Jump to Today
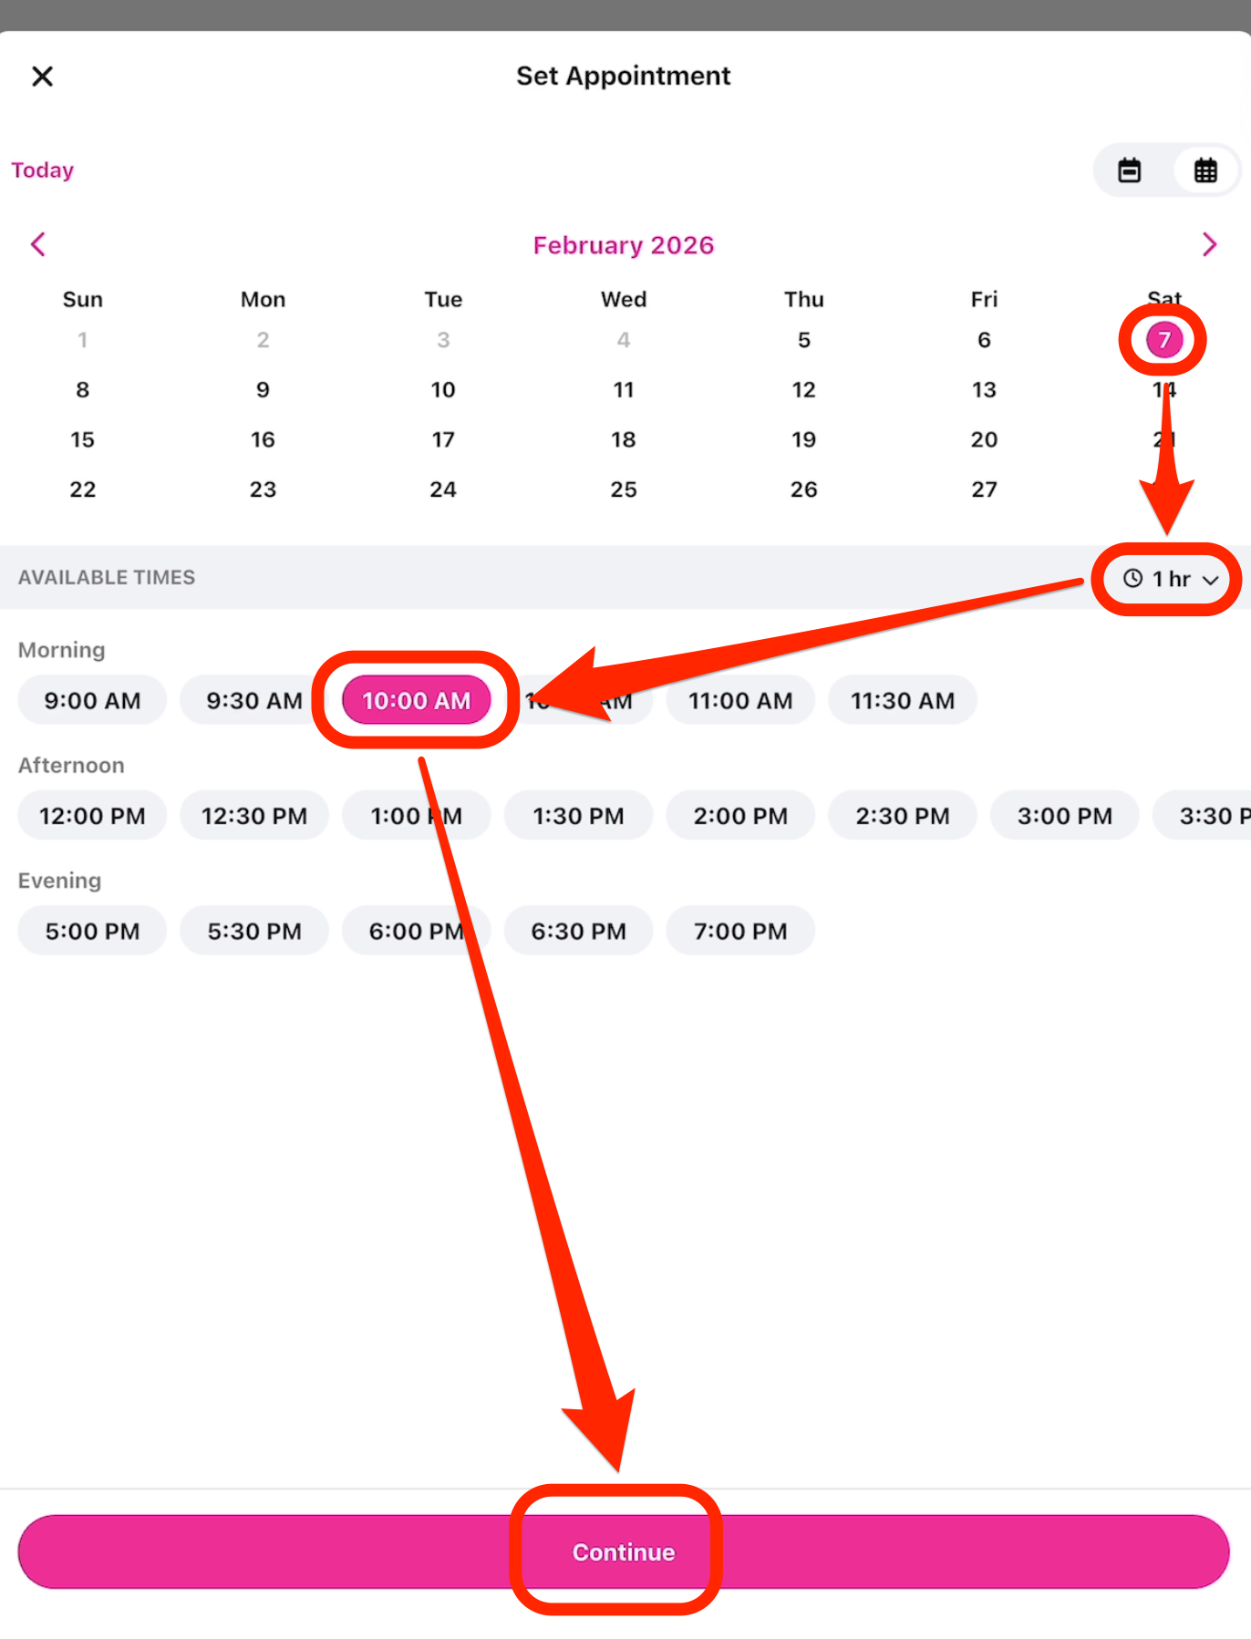The width and height of the screenshot is (1251, 1639). tap(42, 170)
